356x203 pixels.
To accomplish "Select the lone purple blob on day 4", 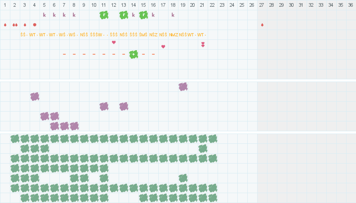I will (x=35, y=97).
